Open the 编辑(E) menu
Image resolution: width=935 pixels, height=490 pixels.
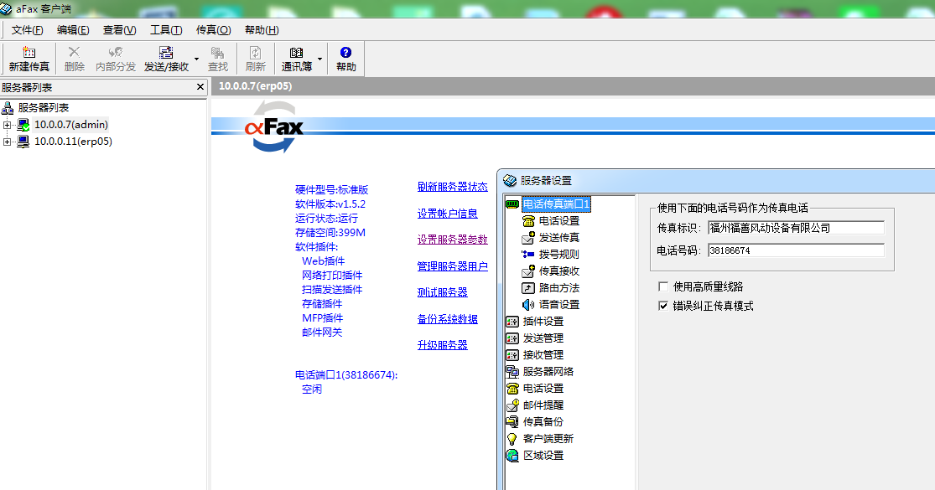(73, 30)
